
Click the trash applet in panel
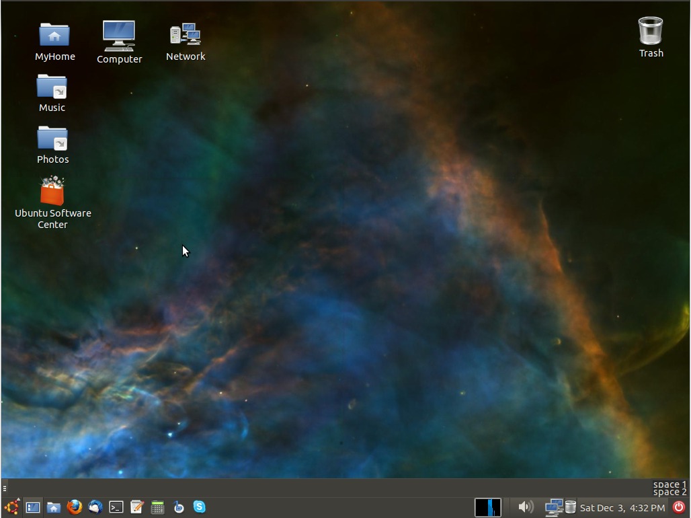pos(570,507)
